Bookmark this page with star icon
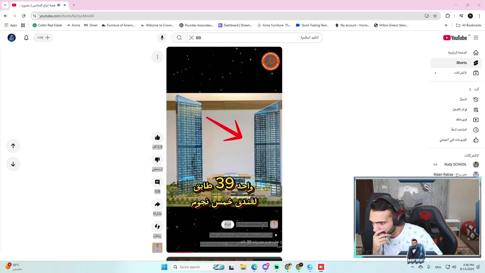The height and width of the screenshot is (273, 485). tap(435, 16)
